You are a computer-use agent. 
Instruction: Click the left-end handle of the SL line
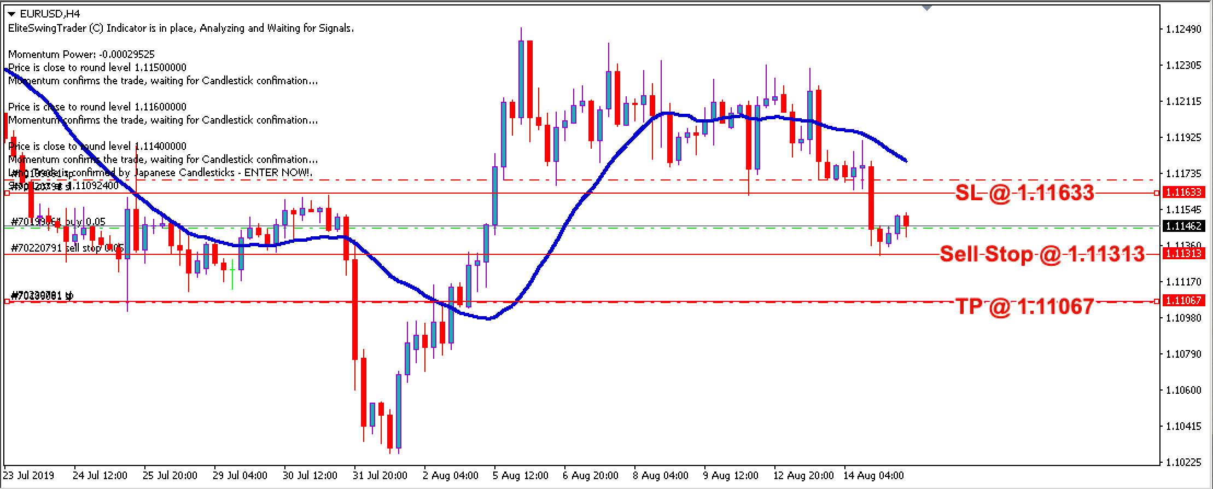[x=7, y=193]
